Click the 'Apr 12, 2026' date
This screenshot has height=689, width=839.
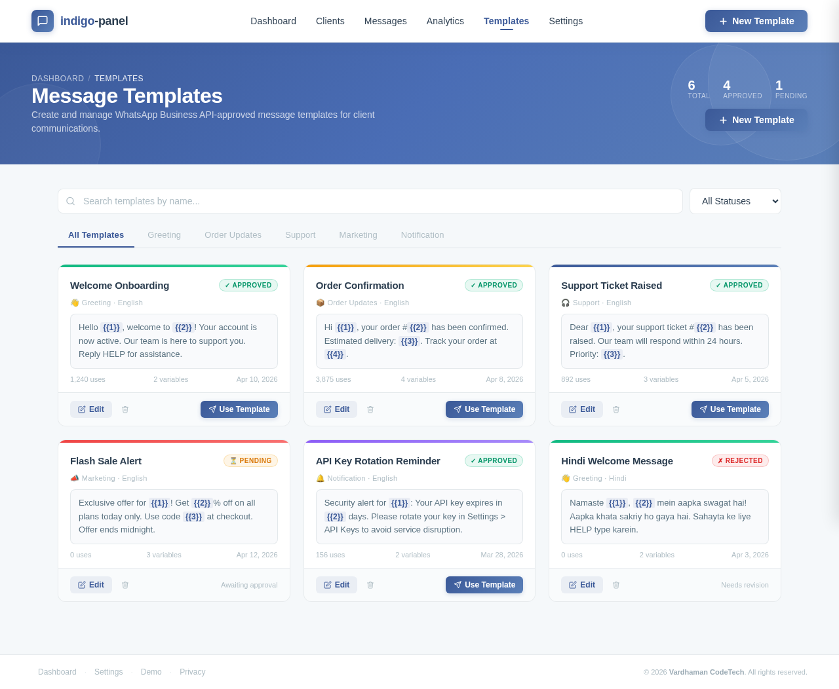(x=257, y=555)
